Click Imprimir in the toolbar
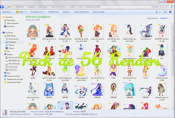The image size is (175, 118). pyautogui.click(x=66, y=12)
